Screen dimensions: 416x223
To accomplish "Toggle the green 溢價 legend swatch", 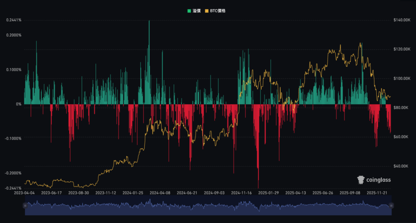I will 189,11.
